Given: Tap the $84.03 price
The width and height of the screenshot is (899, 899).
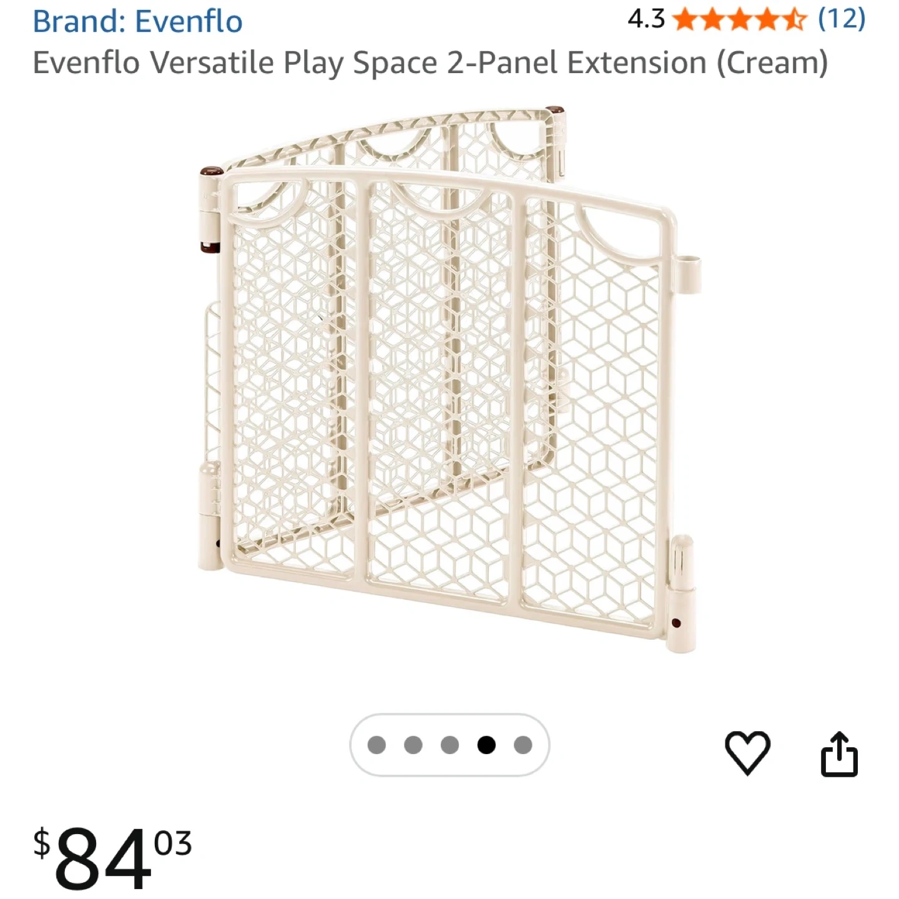Looking at the screenshot, I should (x=112, y=858).
